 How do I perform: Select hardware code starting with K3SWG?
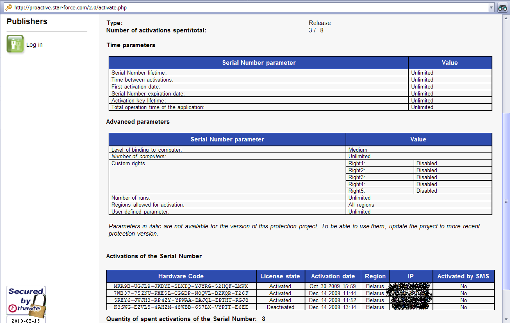point(181,307)
